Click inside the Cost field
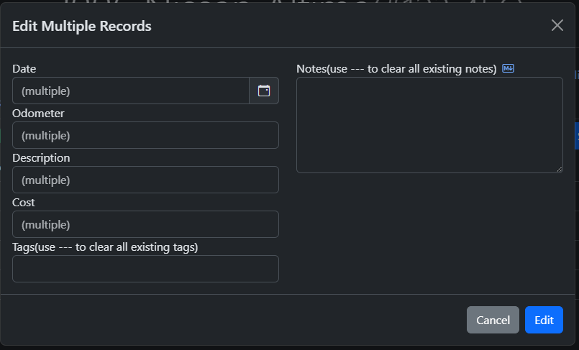 click(145, 224)
